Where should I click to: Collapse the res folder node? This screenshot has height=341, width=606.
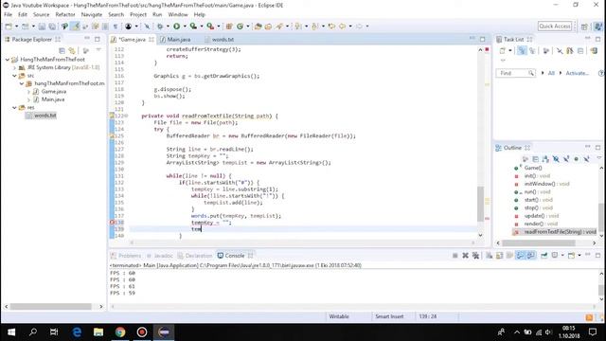15,107
